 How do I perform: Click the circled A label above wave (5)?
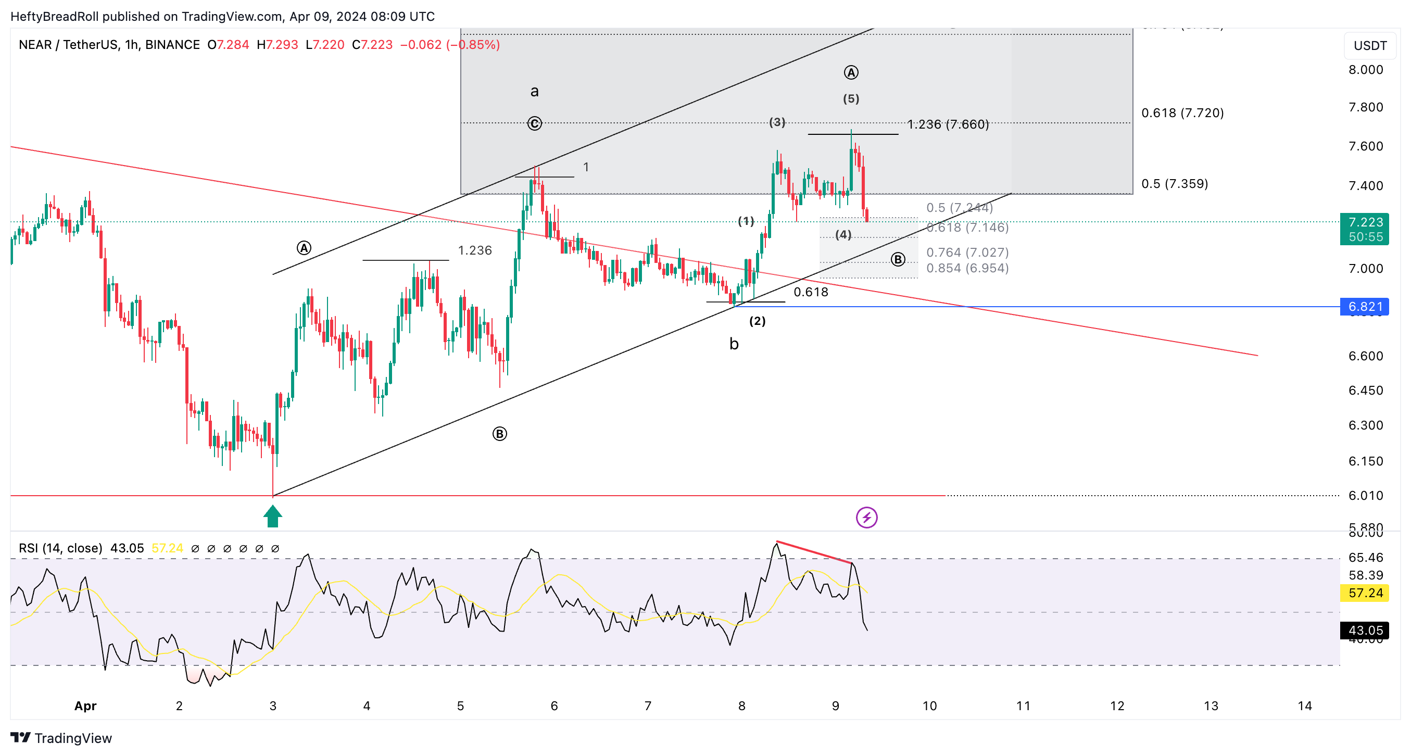851,72
